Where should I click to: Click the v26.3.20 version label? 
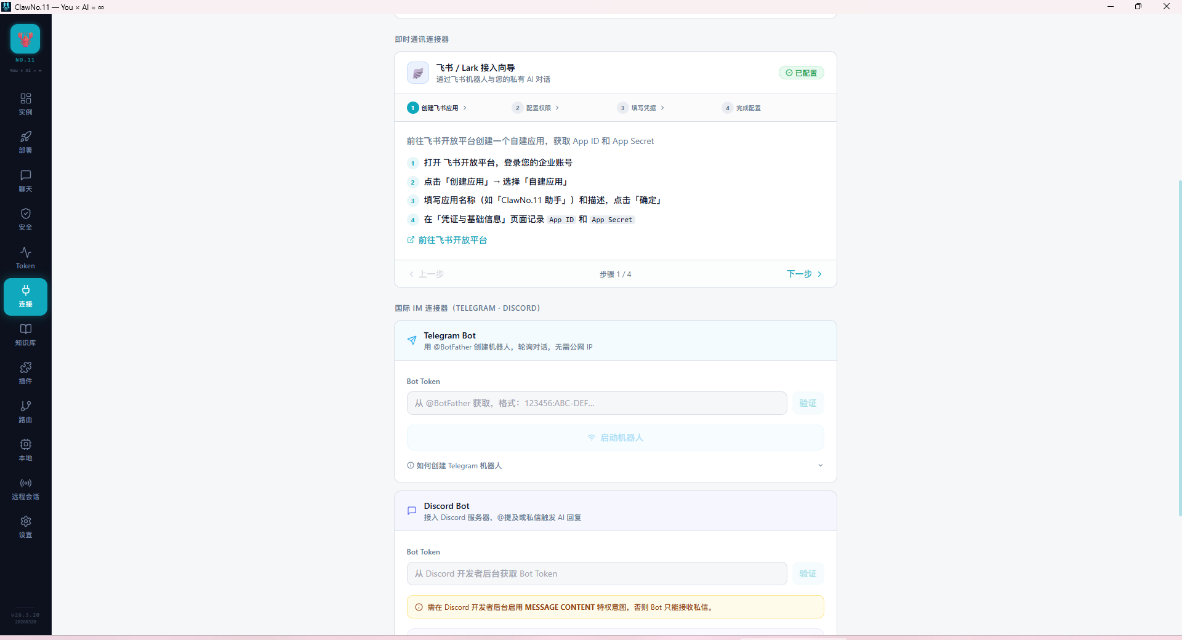click(25, 615)
